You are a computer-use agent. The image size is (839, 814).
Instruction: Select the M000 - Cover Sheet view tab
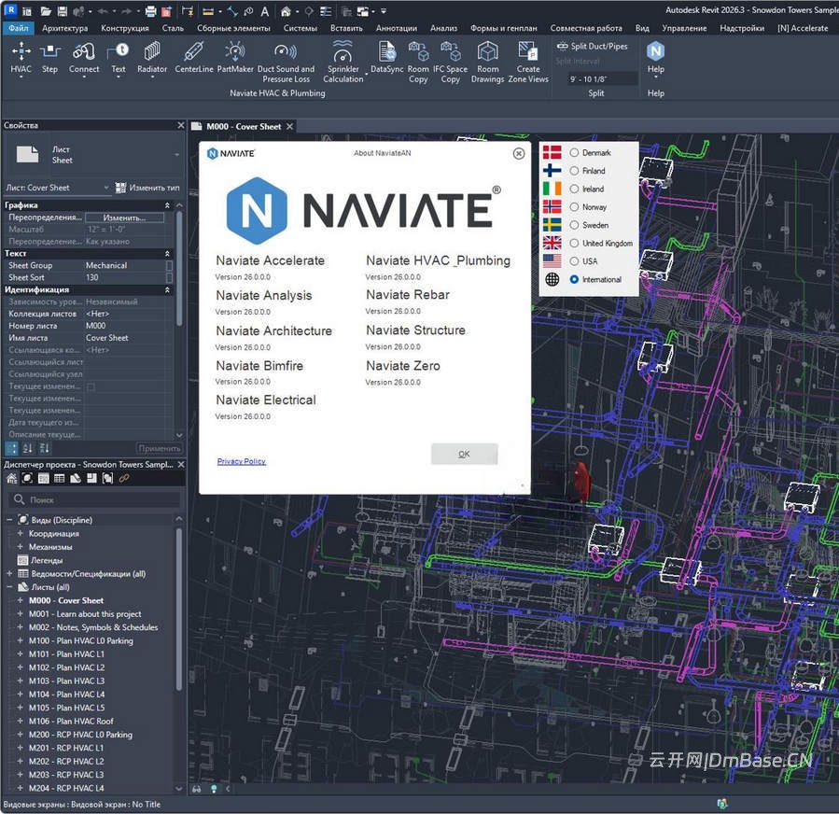point(244,126)
